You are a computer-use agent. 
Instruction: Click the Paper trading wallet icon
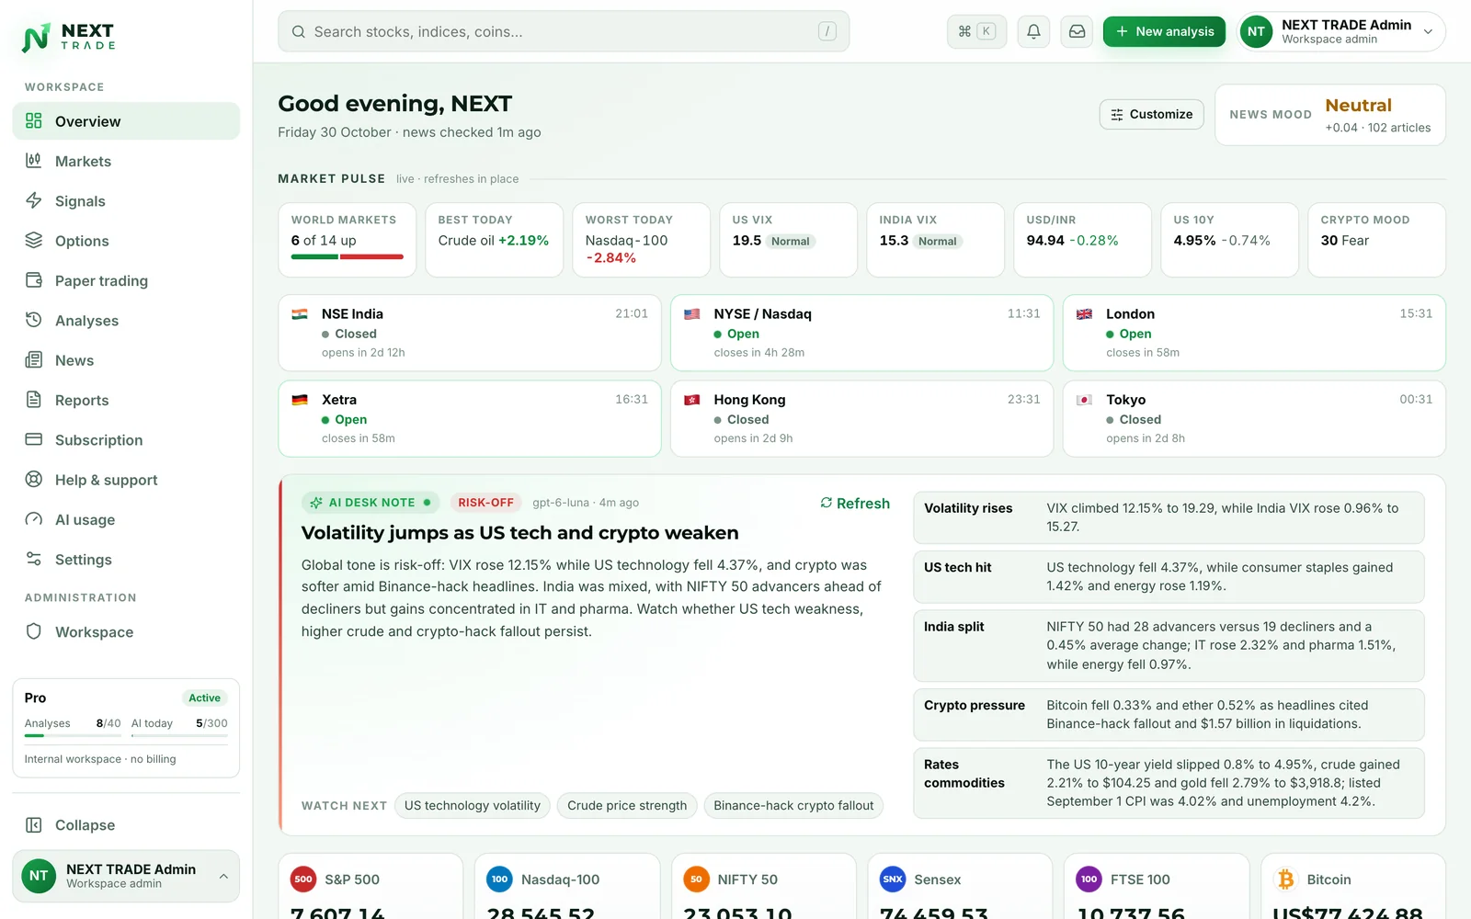tap(34, 280)
